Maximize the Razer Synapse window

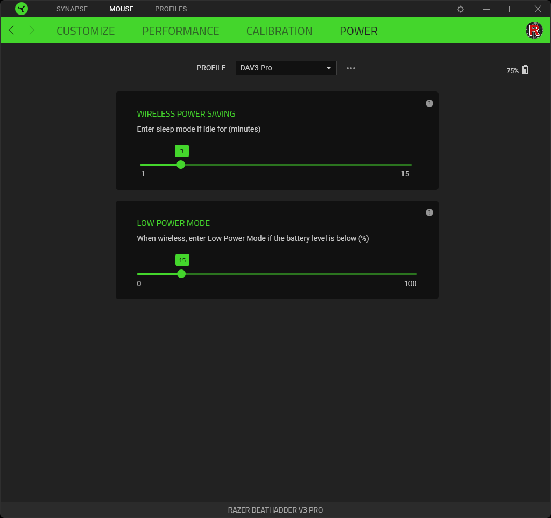(x=512, y=9)
